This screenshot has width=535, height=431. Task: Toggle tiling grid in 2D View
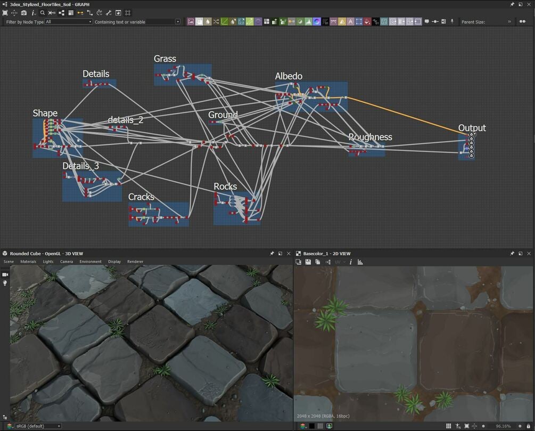pos(448,426)
